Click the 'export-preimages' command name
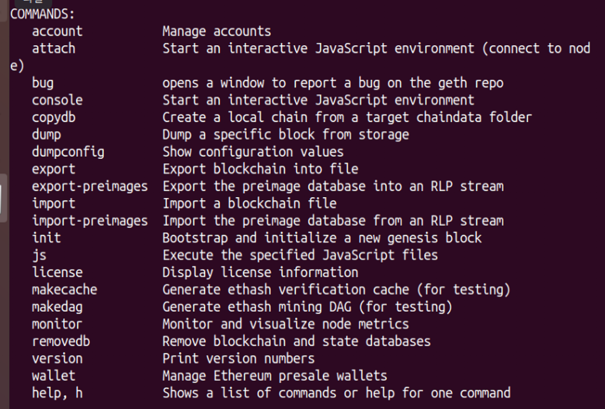This screenshot has width=605, height=409. 90,187
